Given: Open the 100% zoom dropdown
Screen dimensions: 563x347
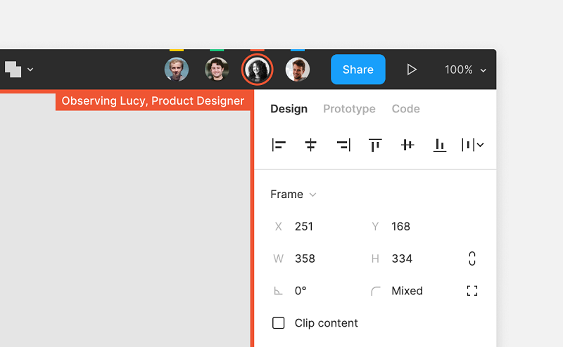Looking at the screenshot, I should (465, 70).
